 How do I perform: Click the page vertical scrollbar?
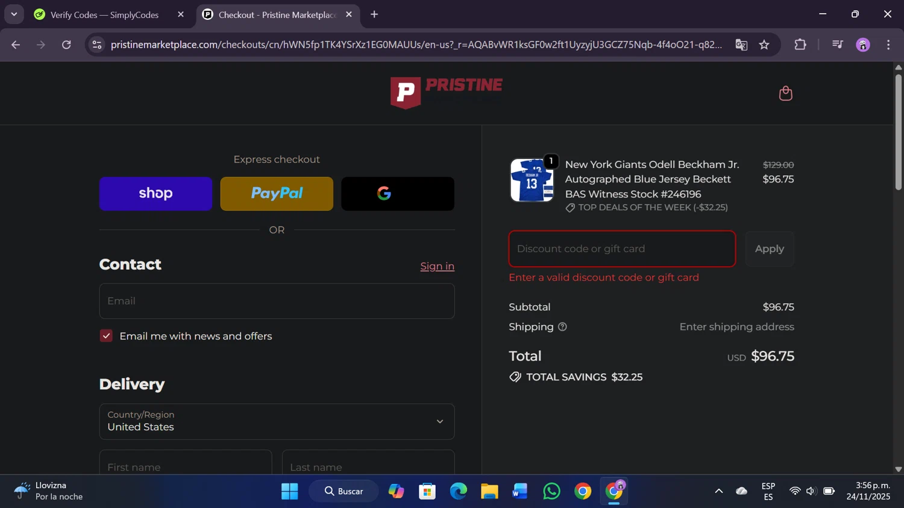pos(899,131)
